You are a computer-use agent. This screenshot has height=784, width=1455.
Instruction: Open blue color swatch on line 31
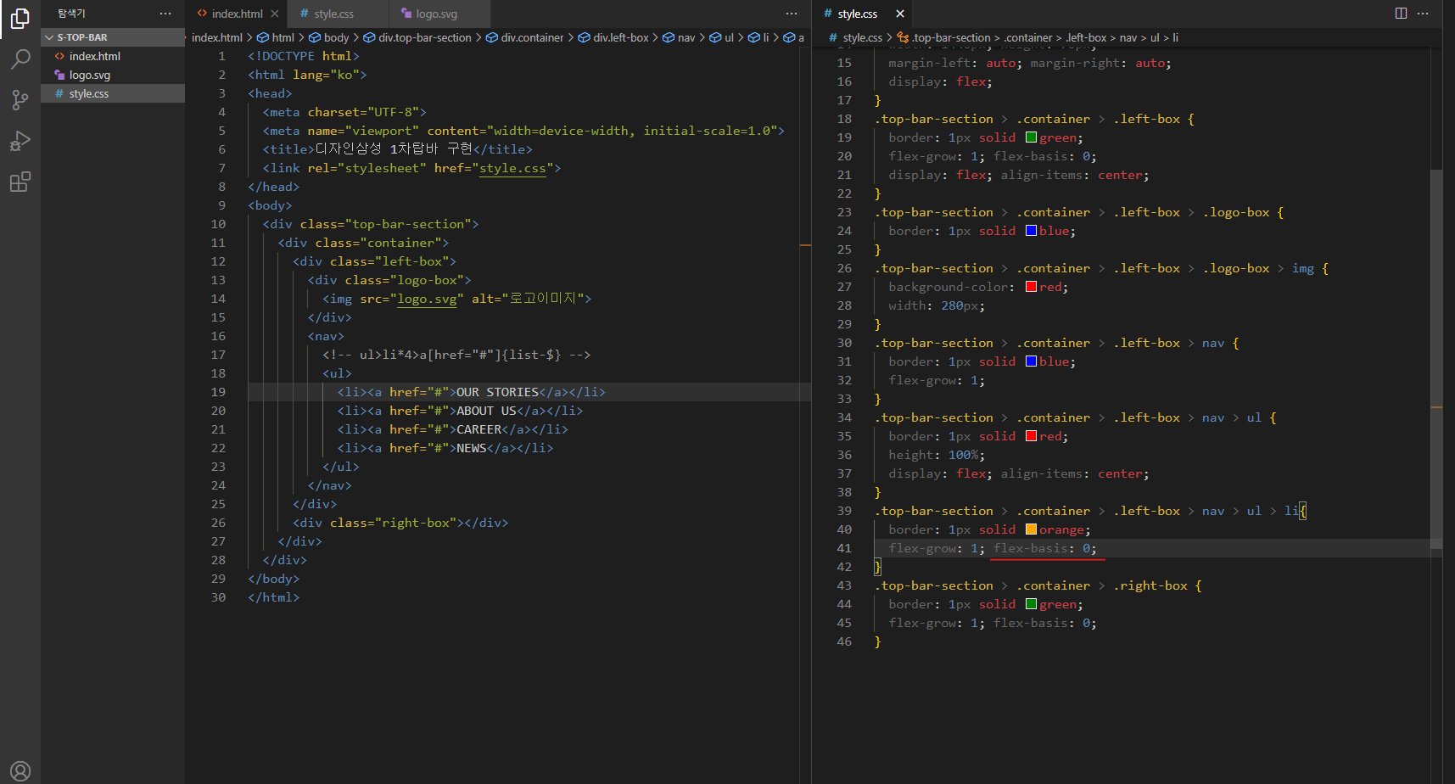(x=1031, y=361)
